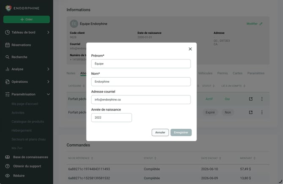The image size is (283, 184).
Task: Switch to the Cartes tab
Action: click(237, 73)
